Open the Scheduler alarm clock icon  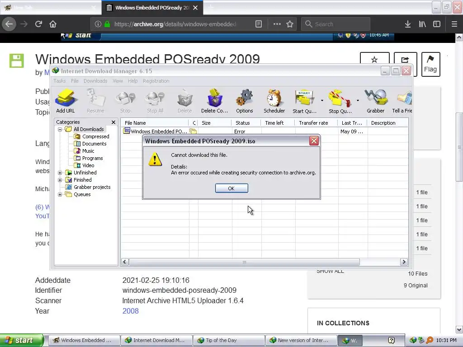(x=274, y=101)
